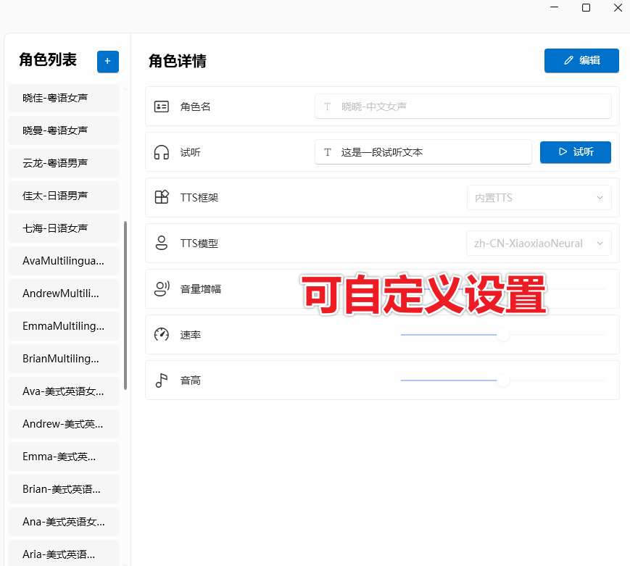Image resolution: width=630 pixels, height=566 pixels.
Task: Click the T icon inside the 试听 text field
Action: (327, 151)
